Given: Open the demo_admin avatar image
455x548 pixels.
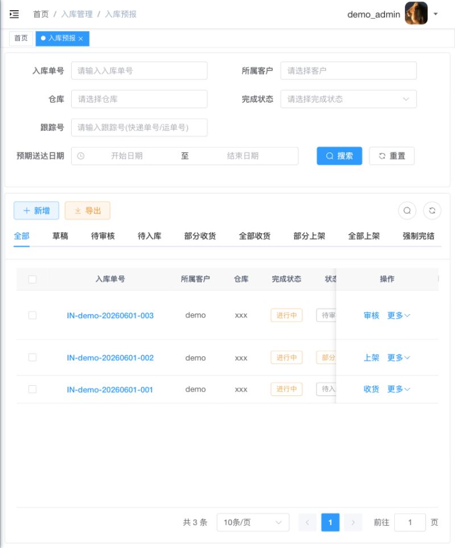Looking at the screenshot, I should tap(416, 14).
